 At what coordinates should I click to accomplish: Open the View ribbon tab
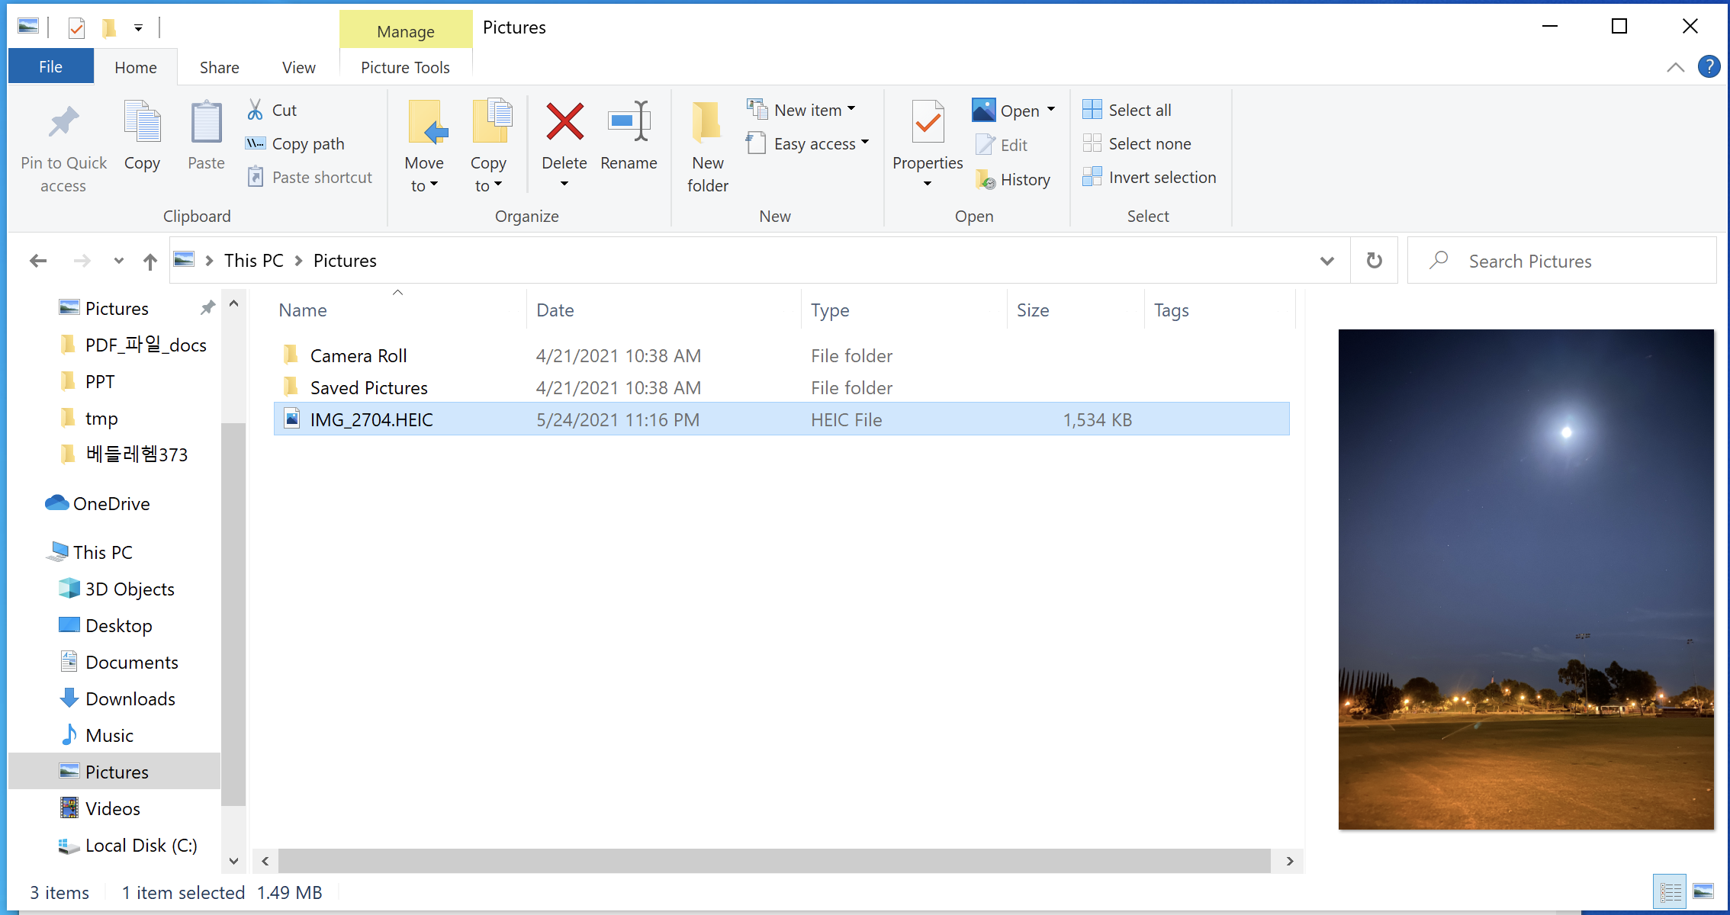tap(298, 67)
